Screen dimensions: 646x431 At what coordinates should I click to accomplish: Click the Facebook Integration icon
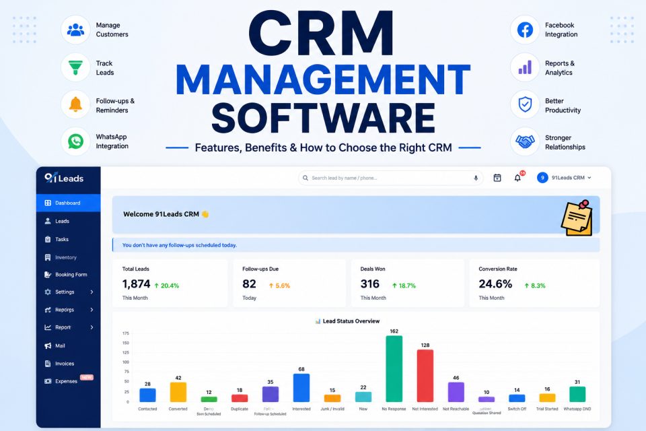(525, 30)
